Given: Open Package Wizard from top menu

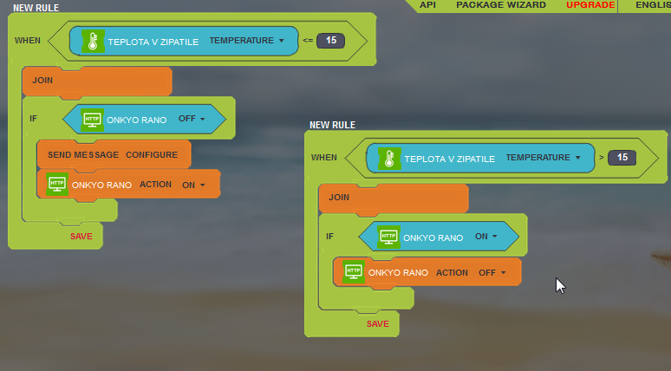Looking at the screenshot, I should coord(501,5).
